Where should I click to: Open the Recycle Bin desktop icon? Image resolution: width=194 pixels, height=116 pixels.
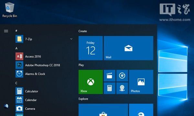[x=9, y=10]
